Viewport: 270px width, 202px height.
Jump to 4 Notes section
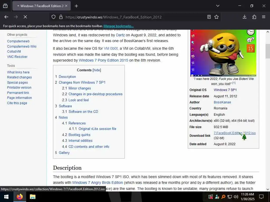pos(61,118)
